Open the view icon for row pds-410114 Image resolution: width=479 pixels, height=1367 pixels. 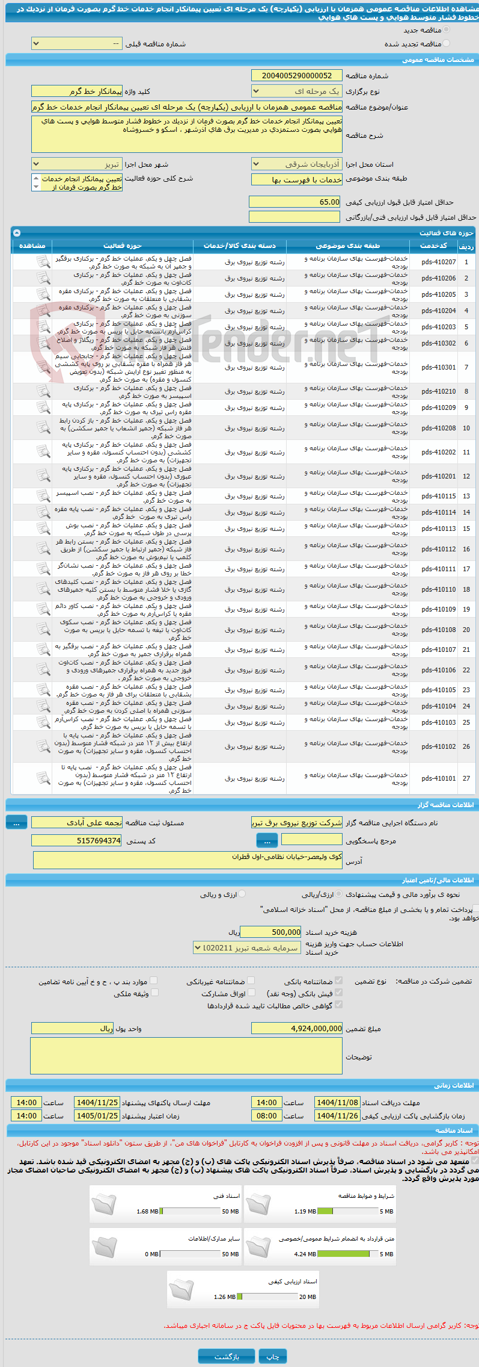tap(43, 512)
